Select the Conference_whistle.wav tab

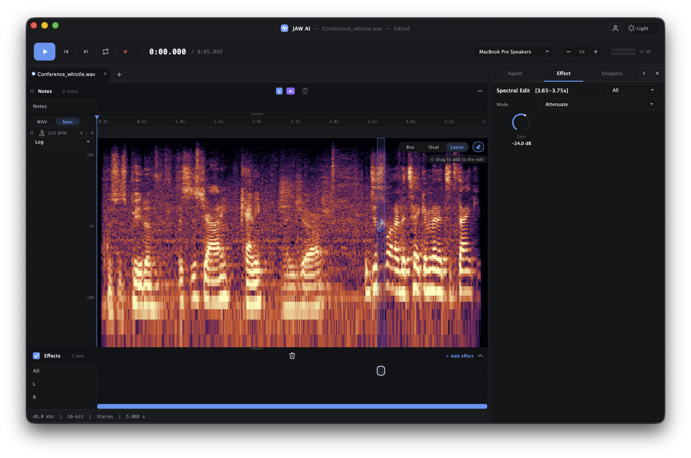tap(66, 74)
